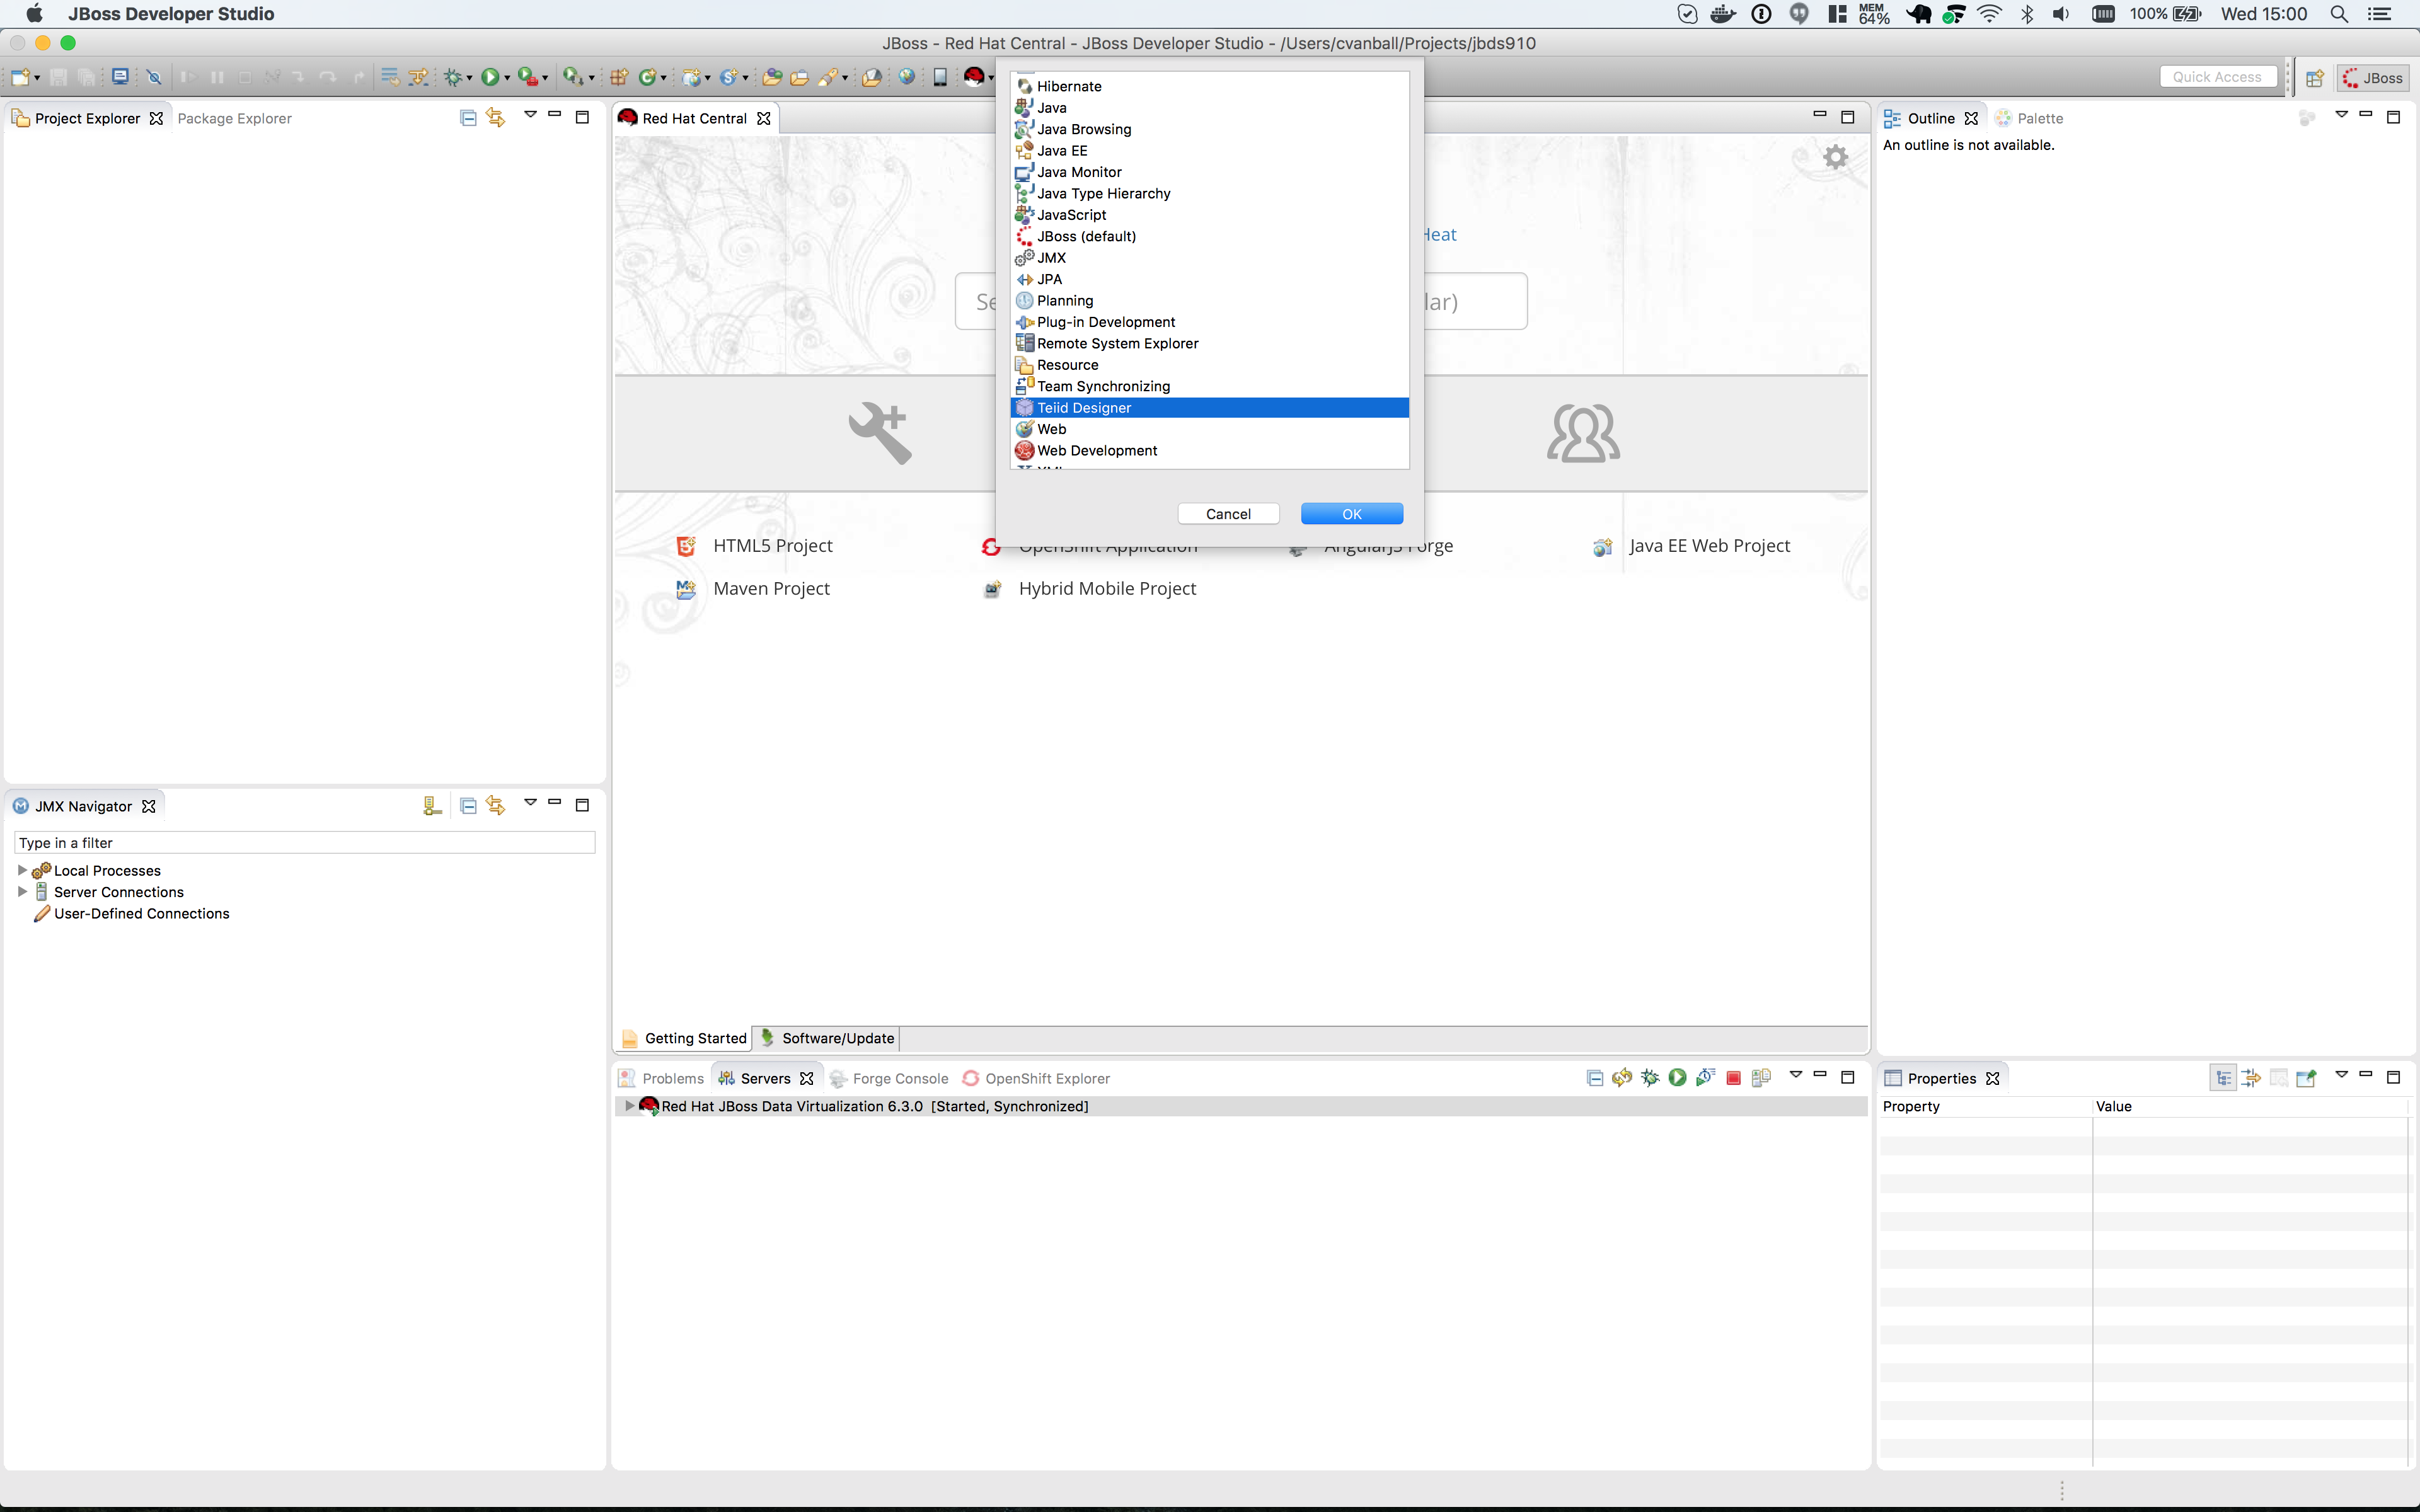Expand the Server Connections tree node
The image size is (2420, 1512).
[x=22, y=892]
